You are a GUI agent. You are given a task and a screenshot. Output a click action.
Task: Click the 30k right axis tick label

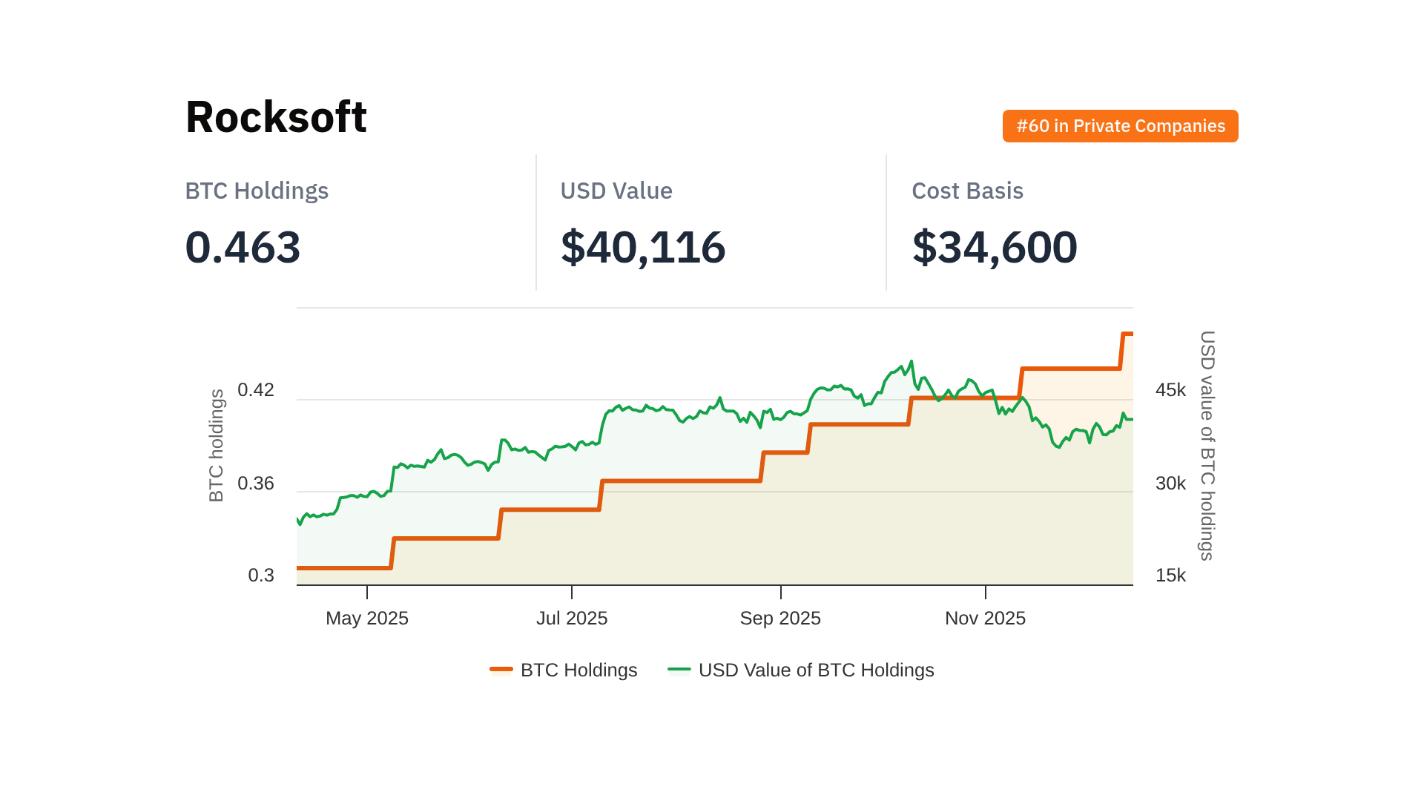click(1170, 484)
